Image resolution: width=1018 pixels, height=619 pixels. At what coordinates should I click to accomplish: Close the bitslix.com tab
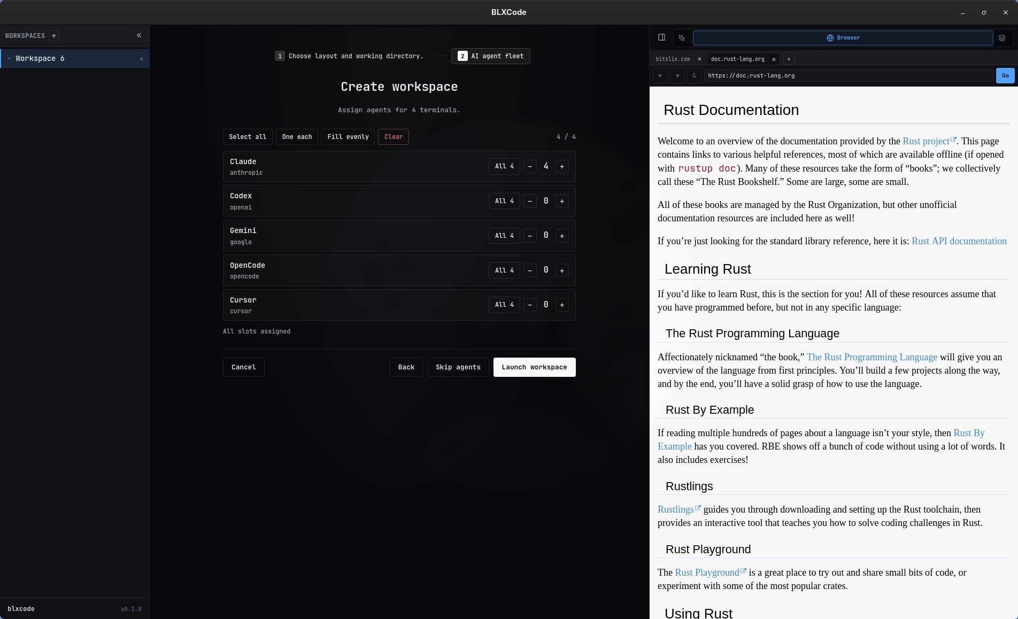click(699, 59)
